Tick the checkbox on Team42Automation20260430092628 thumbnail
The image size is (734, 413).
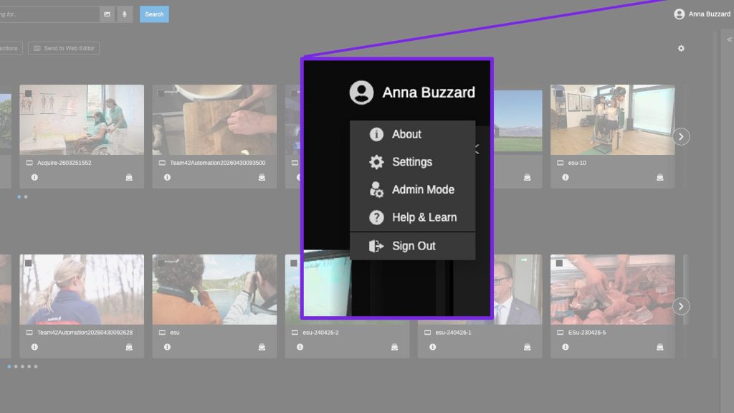[x=29, y=263]
